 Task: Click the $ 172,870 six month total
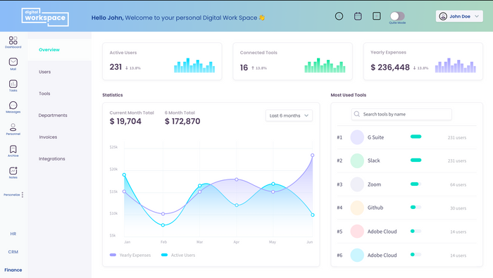point(182,121)
